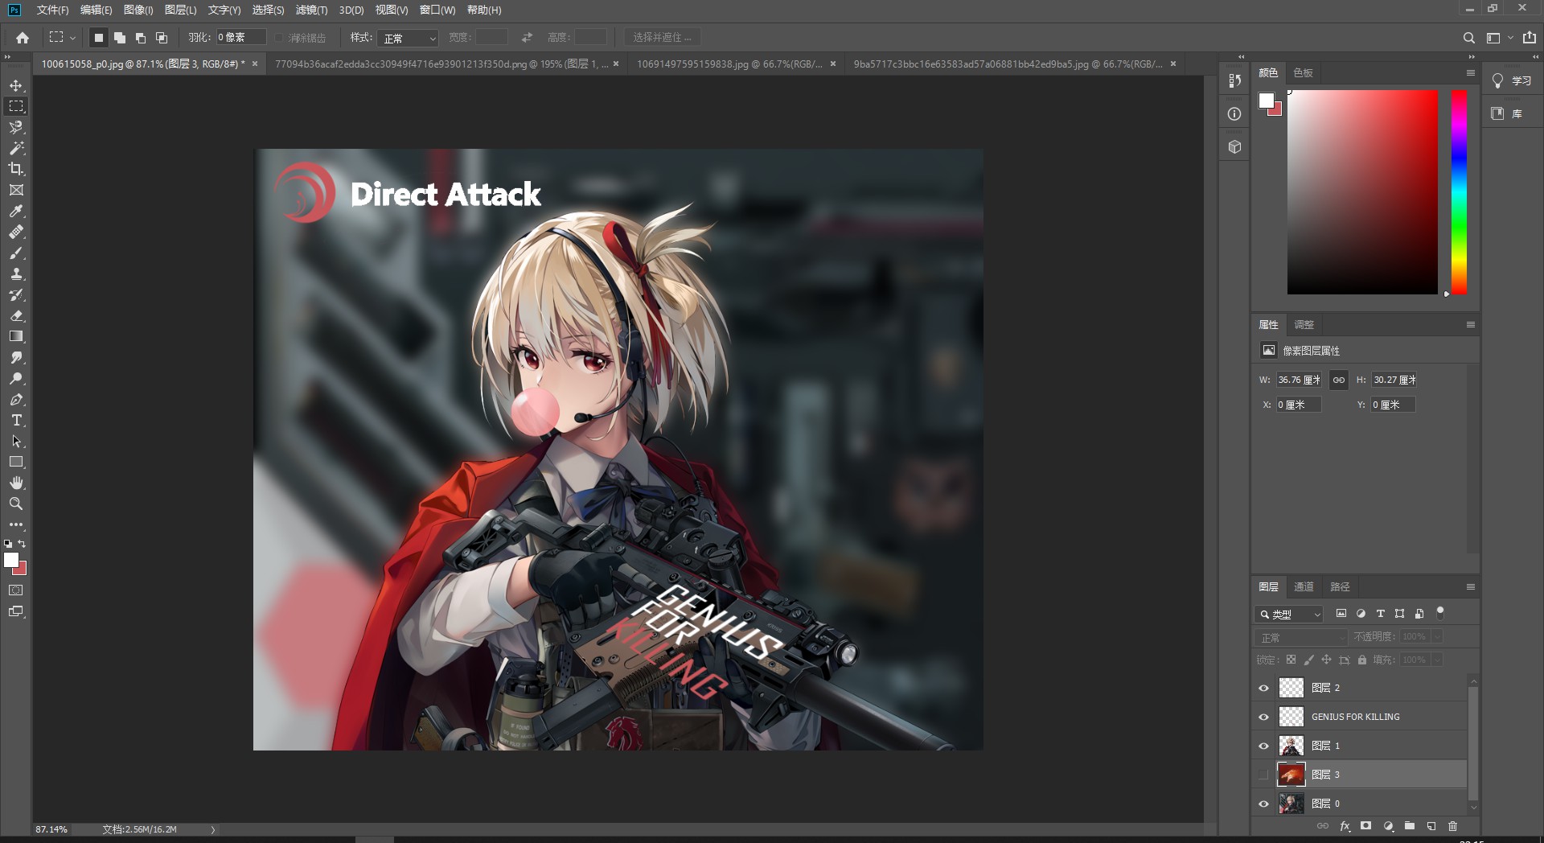Expand the status bar info arrow
Image resolution: width=1544 pixels, height=843 pixels.
coord(213,829)
